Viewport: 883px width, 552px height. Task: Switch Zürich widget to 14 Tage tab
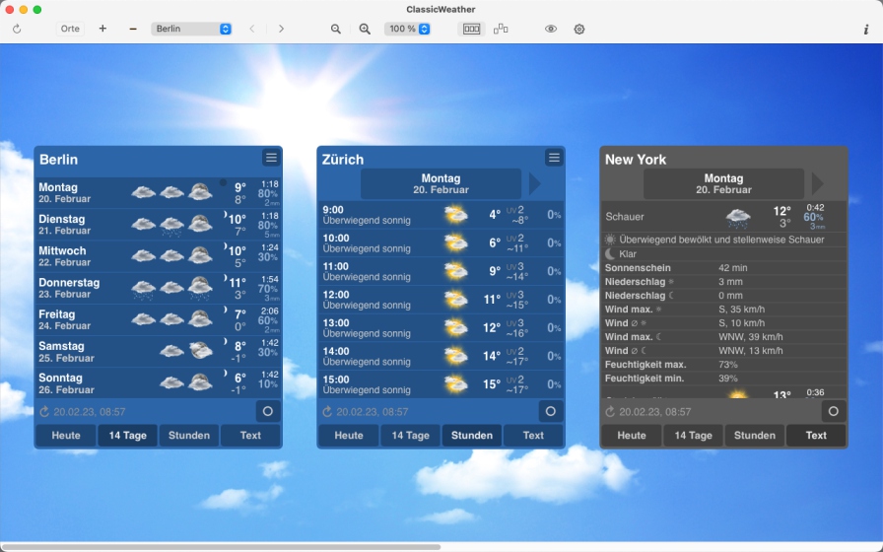pyautogui.click(x=411, y=436)
